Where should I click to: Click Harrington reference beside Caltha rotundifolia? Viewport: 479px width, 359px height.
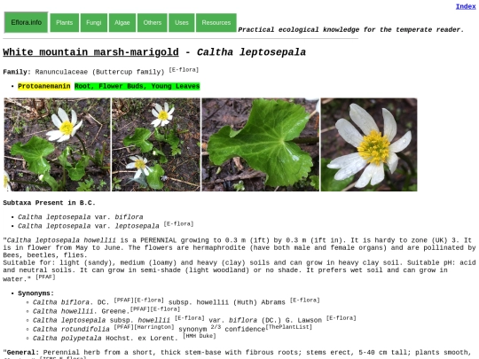point(154,327)
